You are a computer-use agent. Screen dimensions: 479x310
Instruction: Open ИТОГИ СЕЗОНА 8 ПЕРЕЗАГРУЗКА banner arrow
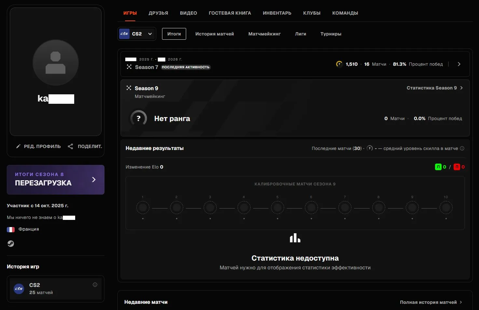coord(94,180)
